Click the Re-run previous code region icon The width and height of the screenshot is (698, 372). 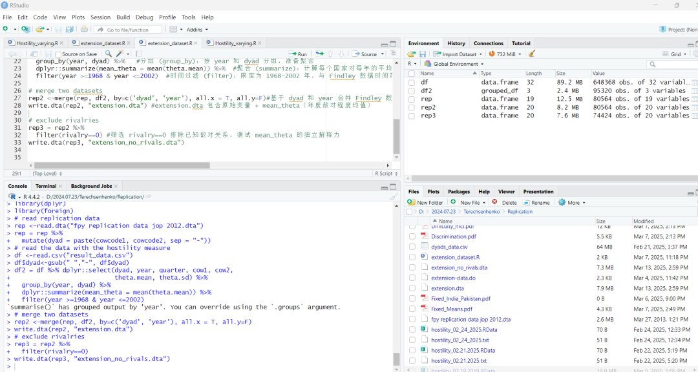pos(320,54)
